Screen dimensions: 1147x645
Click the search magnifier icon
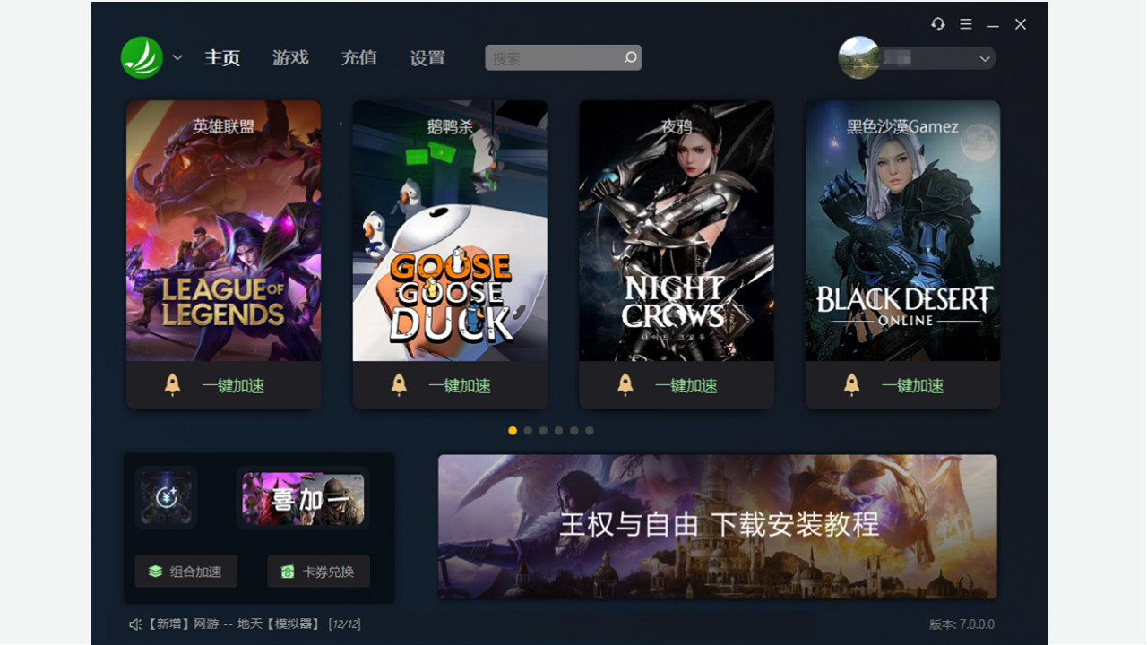pyautogui.click(x=631, y=58)
